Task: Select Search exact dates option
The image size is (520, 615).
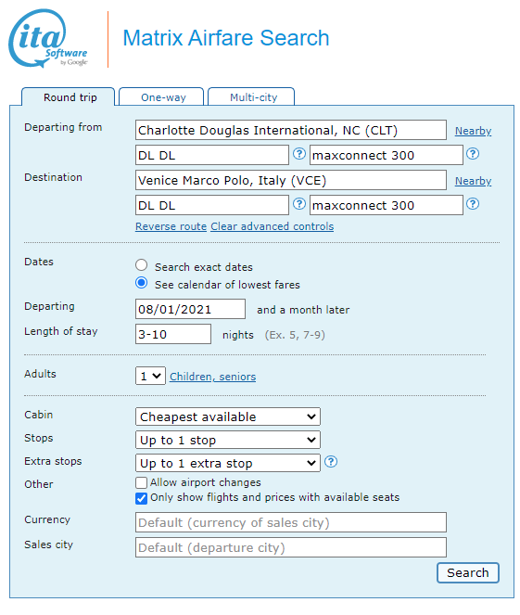Action: (x=142, y=265)
